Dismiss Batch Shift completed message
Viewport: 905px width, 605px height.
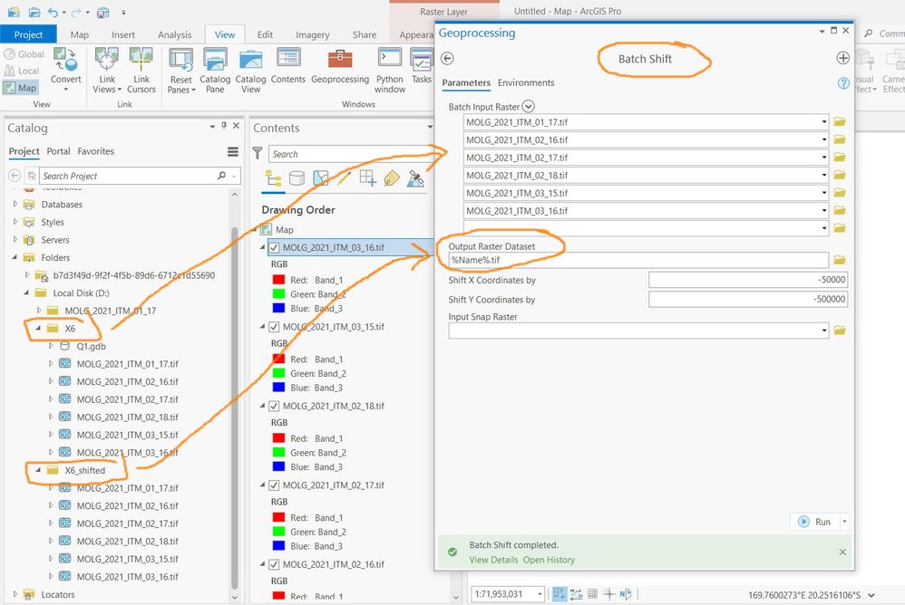pos(842,552)
